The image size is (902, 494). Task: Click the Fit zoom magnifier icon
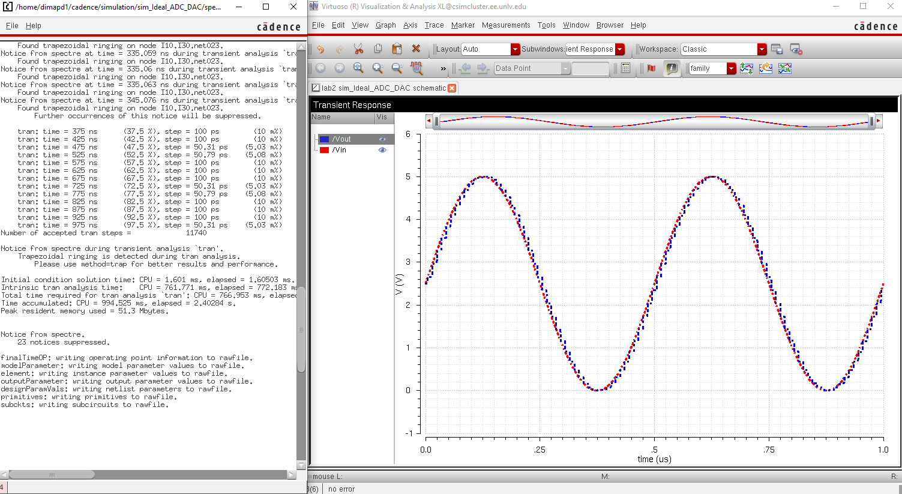[x=358, y=68]
